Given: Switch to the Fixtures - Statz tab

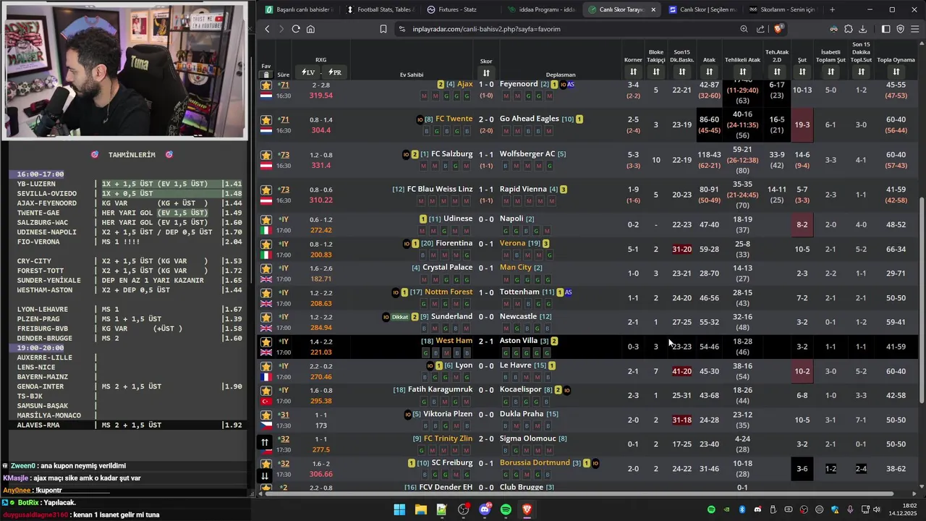Looking at the screenshot, I should coord(460,9).
